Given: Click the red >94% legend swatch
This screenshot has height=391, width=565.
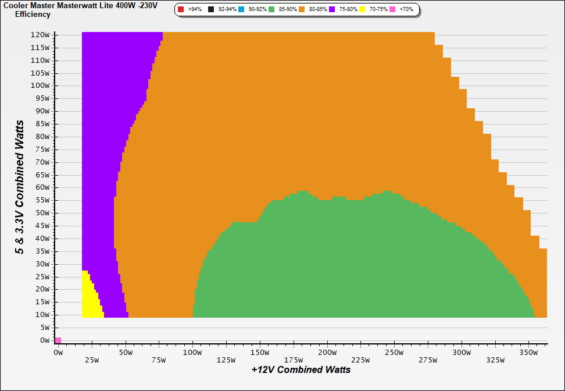Looking at the screenshot, I should point(181,10).
